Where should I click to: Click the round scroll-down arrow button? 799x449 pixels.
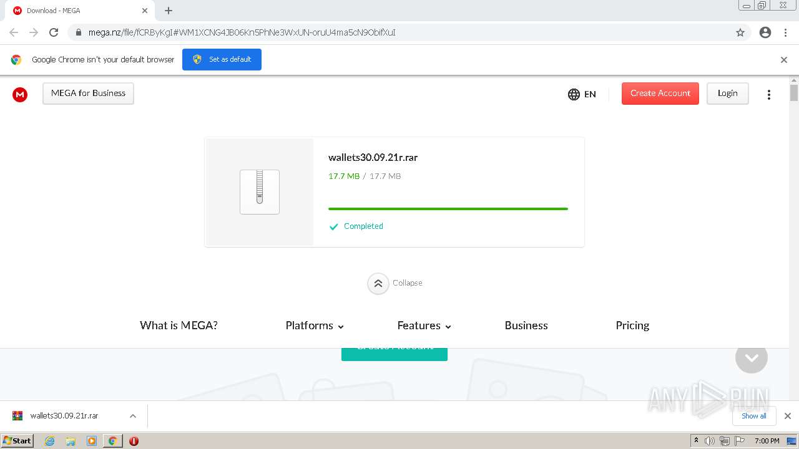(x=752, y=357)
